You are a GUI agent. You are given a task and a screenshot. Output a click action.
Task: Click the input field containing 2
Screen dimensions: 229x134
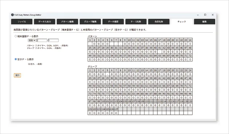click(x=42, y=40)
